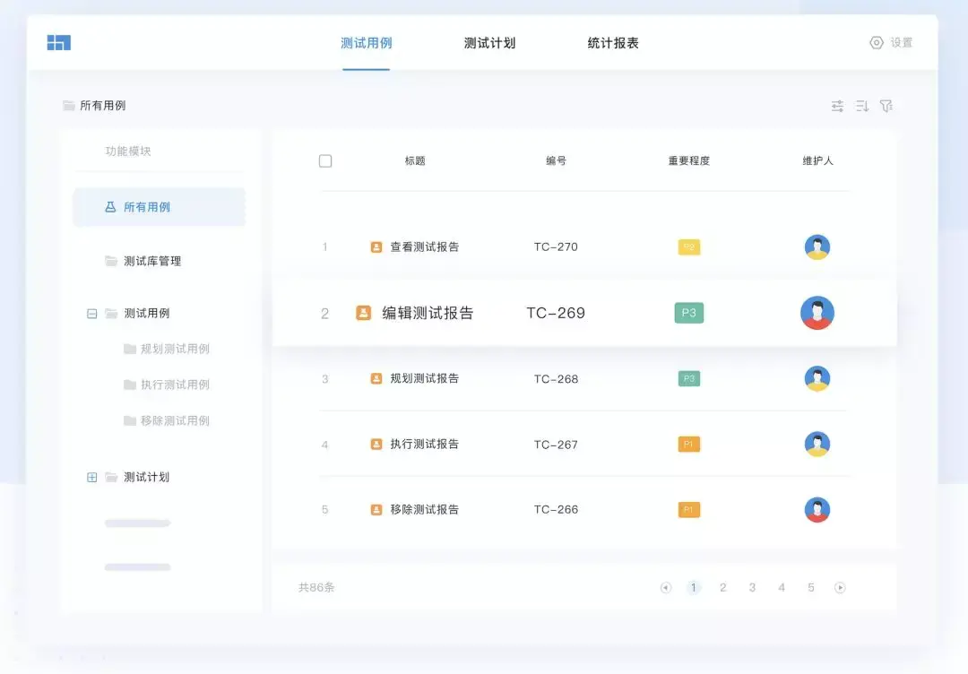This screenshot has height=674, width=968.
Task: Click maintainer avatar in TC-268 row
Action: click(817, 378)
